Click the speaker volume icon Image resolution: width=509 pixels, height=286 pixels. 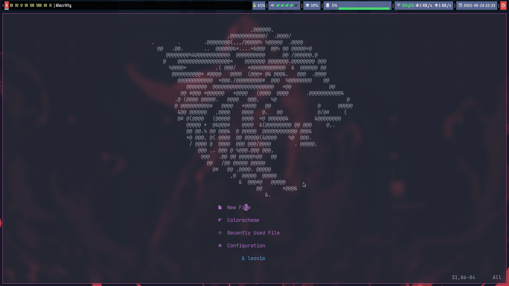pyautogui.click(x=273, y=5)
